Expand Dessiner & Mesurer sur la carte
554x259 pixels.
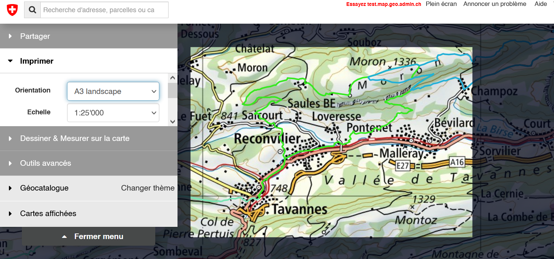tap(89, 138)
